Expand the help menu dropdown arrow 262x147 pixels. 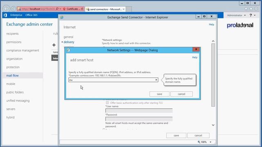coord(255,15)
